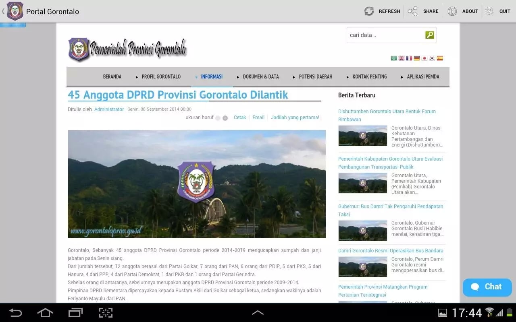Open Dokumen & Data menu label
This screenshot has width=516, height=322.
[x=261, y=76]
